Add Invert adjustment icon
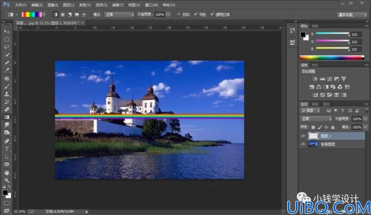Screen dimensions: 371x215 click(315, 95)
